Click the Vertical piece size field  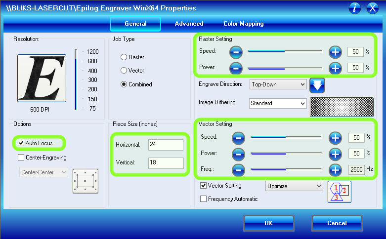coord(166,163)
